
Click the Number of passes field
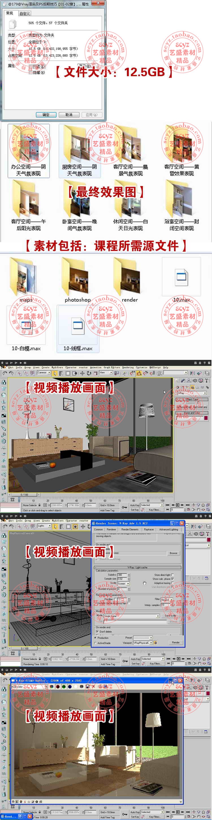122,589
